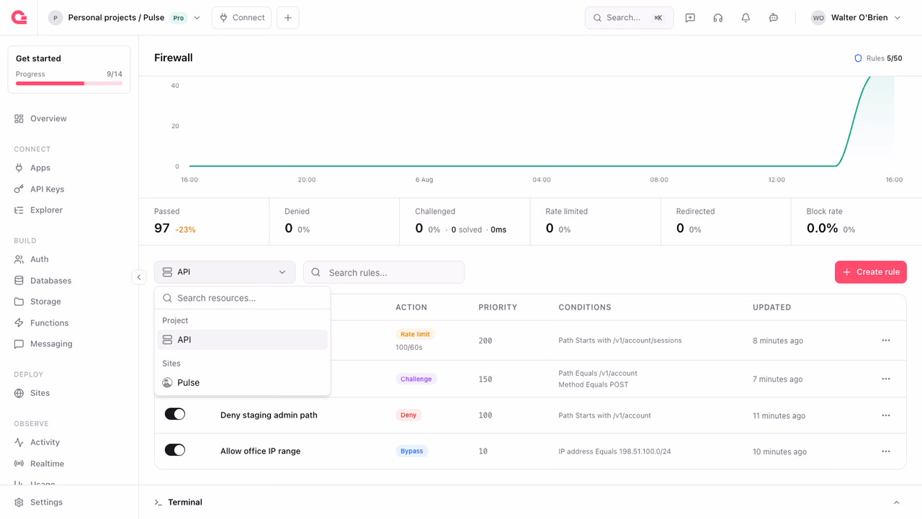Click the Challenge action badge

pos(416,379)
